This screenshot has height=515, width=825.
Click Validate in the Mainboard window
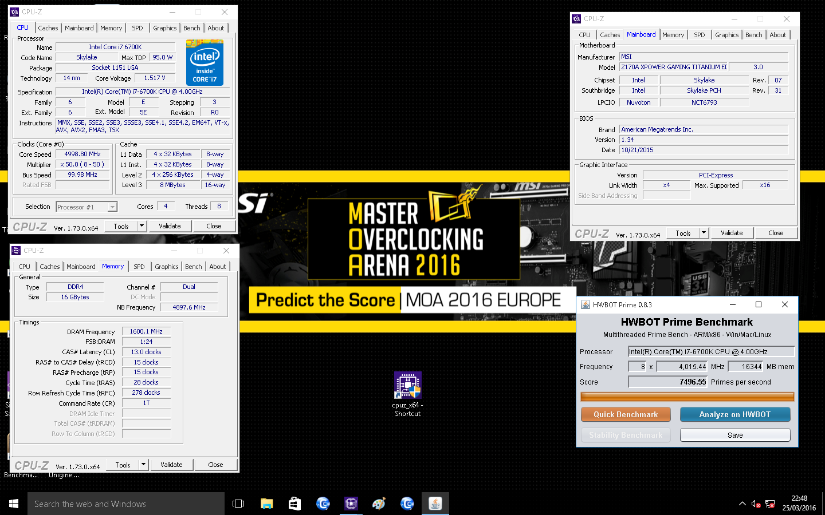tap(732, 233)
